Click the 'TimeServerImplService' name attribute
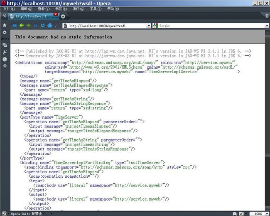Screen dimensions: 270x216 pos(173,72)
